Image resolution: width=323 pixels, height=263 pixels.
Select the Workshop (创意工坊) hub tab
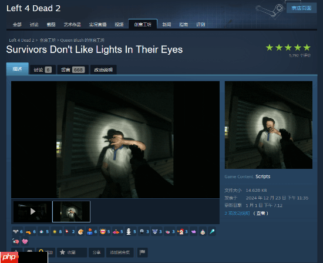click(x=143, y=24)
